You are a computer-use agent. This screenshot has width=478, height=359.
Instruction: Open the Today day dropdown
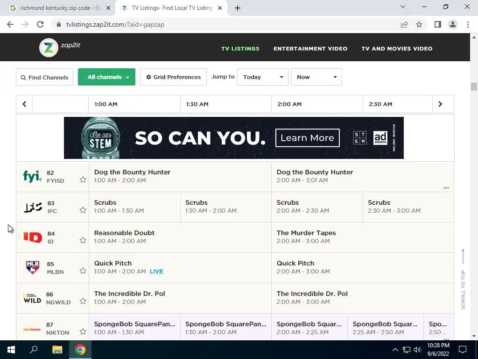[262, 77]
